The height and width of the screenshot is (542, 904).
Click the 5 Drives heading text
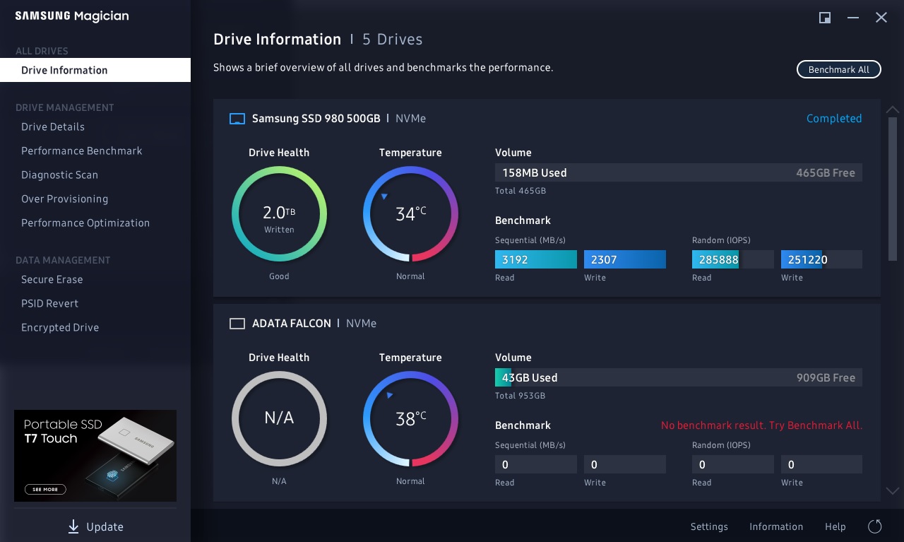pos(393,40)
